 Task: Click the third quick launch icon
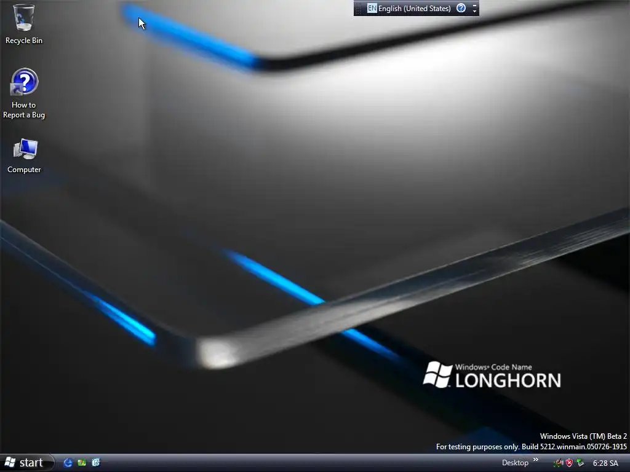click(95, 463)
